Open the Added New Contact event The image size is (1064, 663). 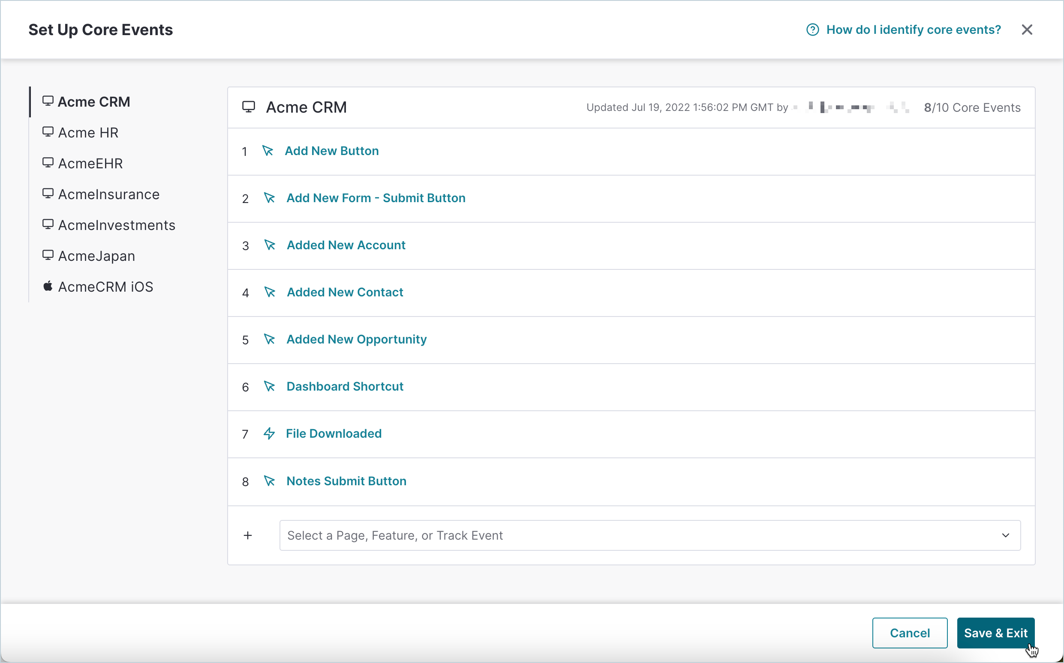pyautogui.click(x=345, y=292)
